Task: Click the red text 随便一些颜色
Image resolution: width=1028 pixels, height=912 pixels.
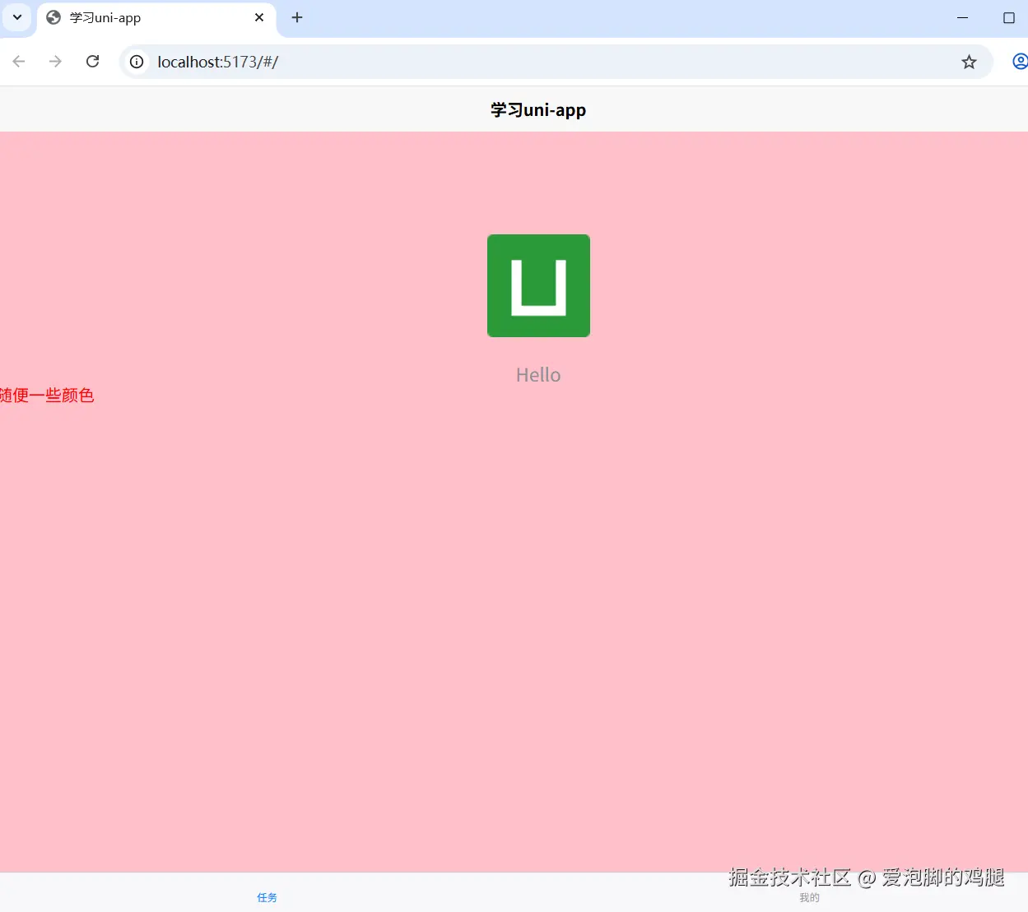Action: [x=47, y=396]
